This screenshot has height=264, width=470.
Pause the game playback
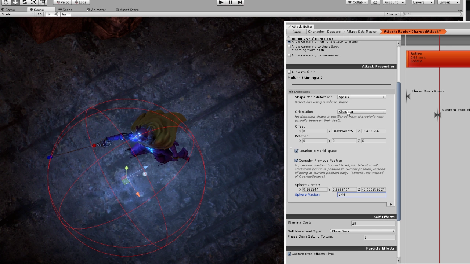pyautogui.click(x=230, y=2)
